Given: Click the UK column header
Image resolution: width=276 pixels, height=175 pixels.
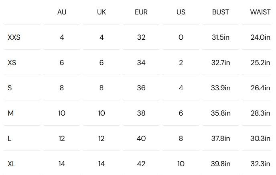Looking at the screenshot, I should [101, 12].
